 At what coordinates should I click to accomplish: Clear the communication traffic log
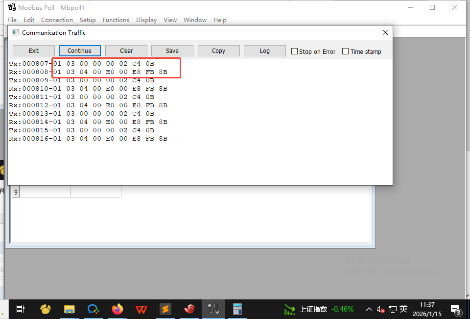[126, 50]
